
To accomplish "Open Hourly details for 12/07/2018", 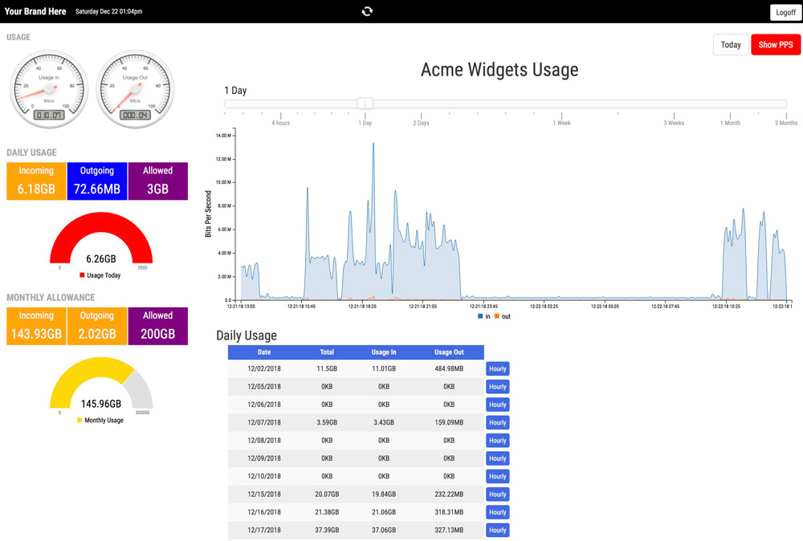I will (497, 422).
